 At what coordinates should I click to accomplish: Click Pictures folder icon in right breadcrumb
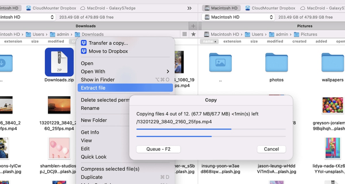pos(296,34)
